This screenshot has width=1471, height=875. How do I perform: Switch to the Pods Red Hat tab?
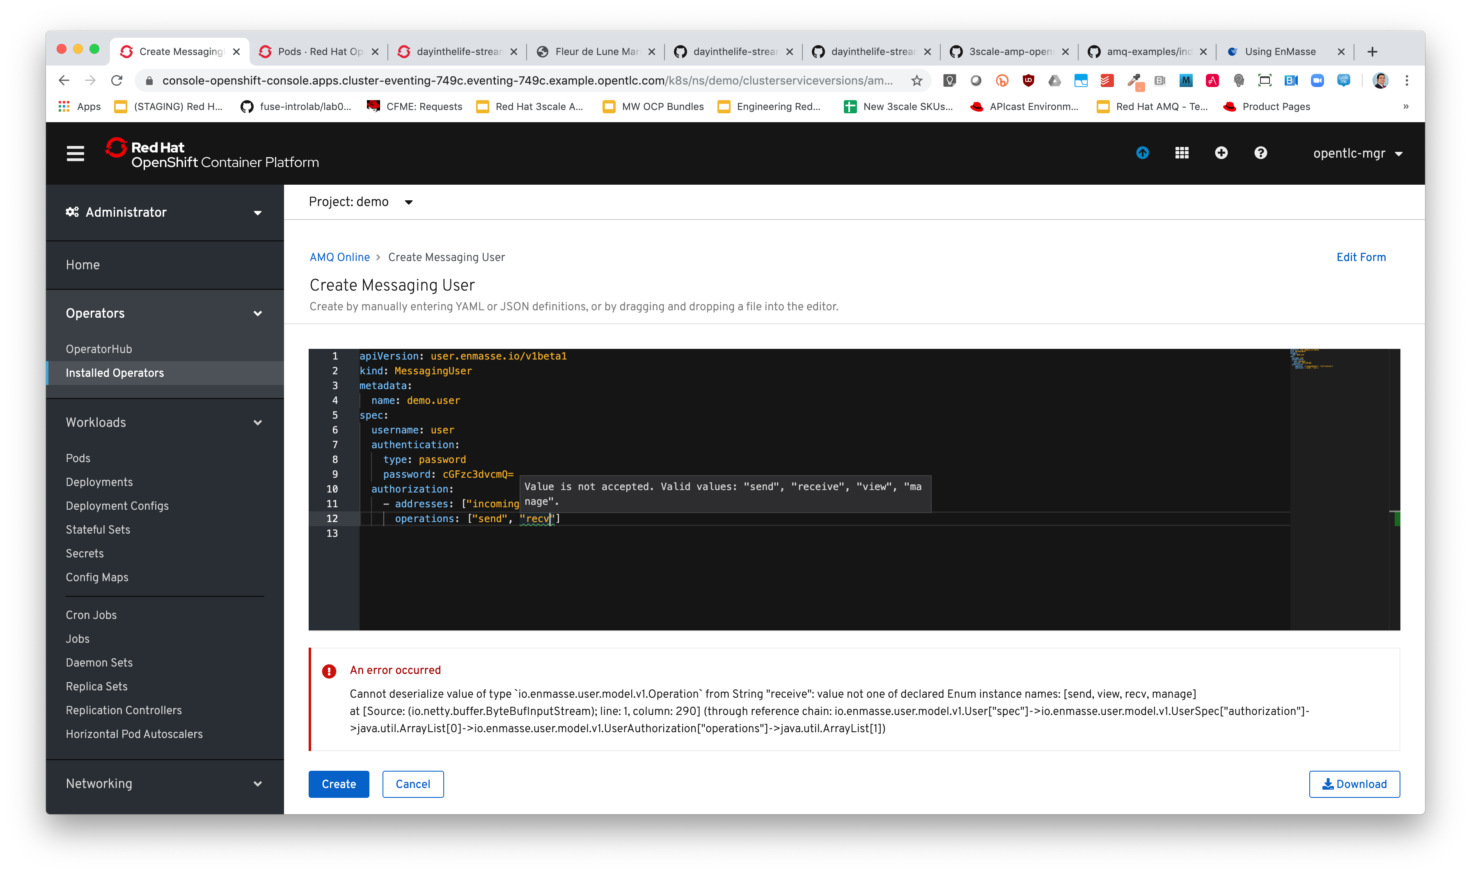click(x=319, y=52)
